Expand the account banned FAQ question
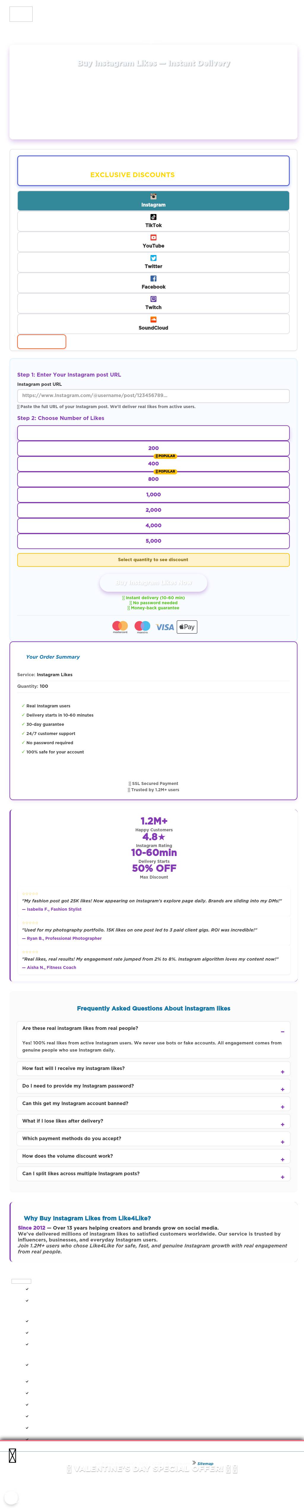The height and width of the screenshot is (1509, 304). point(282,1107)
